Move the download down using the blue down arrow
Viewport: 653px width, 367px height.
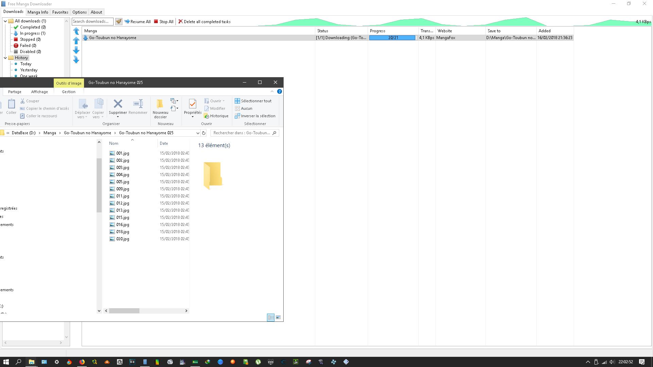pyautogui.click(x=76, y=50)
